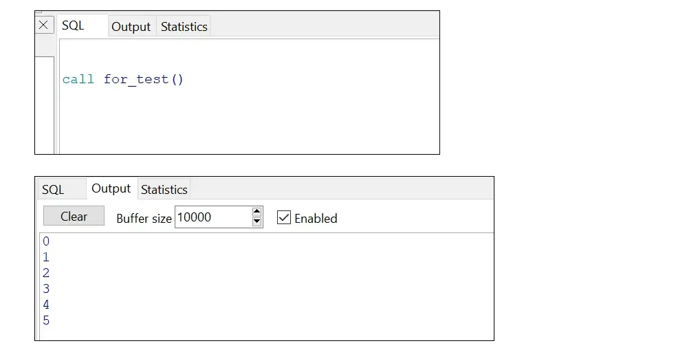Untick the Enabled checkbox
676x361 pixels.
[x=283, y=217]
